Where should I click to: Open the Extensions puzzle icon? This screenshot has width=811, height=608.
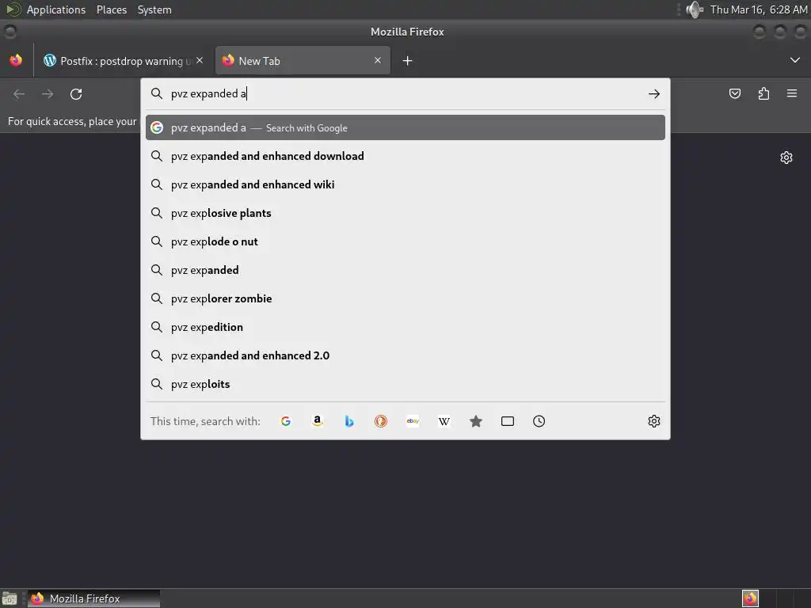coord(763,93)
